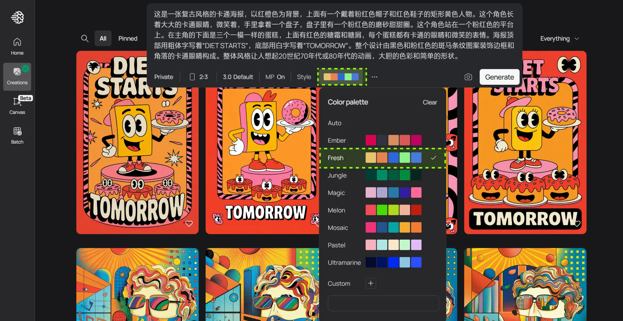Click the teal Mosaic swatch
Viewport: 623px width, 321px height.
[x=393, y=227]
